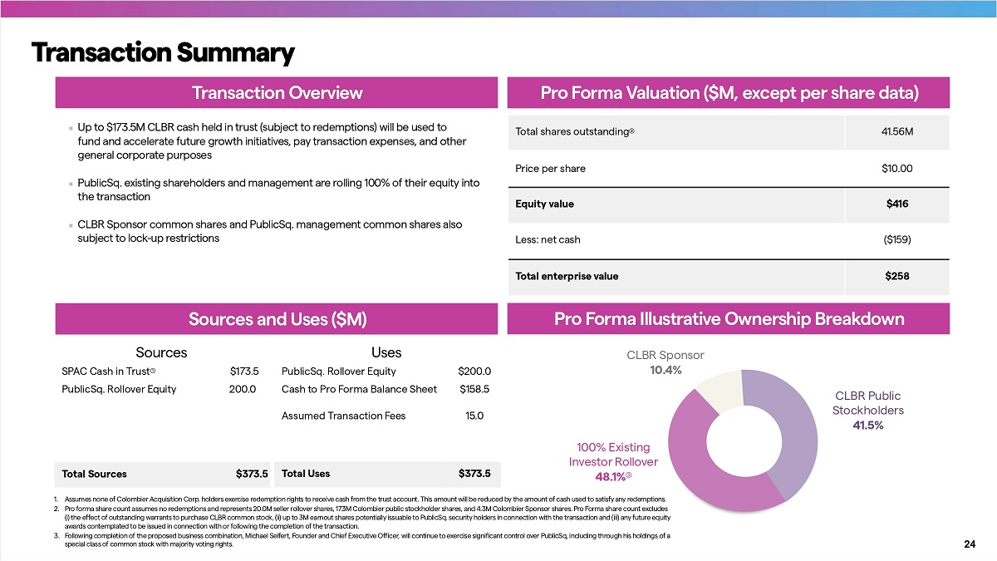Click the Pro Forma Valuation header banner
Image resolution: width=997 pixels, height=561 pixels.
pyautogui.click(x=729, y=92)
